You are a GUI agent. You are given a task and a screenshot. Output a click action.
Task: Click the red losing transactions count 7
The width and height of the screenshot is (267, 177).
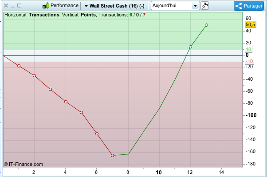point(144,15)
